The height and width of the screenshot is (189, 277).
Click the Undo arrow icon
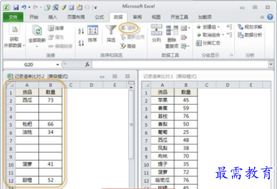point(24,7)
